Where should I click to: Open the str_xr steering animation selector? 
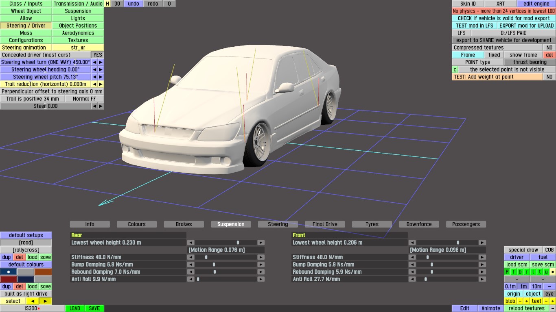[x=78, y=48]
